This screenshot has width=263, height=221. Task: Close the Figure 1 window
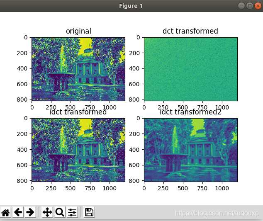point(257,6)
